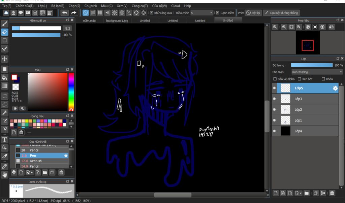Hide the Lớp5 layer
345x203 pixels.
pos(274,88)
